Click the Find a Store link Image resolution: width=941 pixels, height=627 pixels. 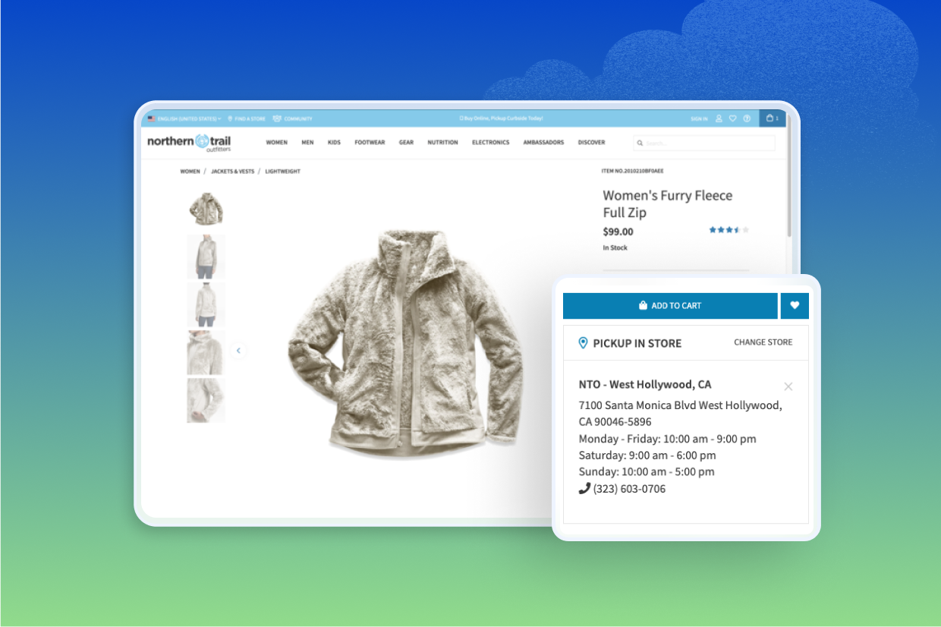pyautogui.click(x=247, y=119)
